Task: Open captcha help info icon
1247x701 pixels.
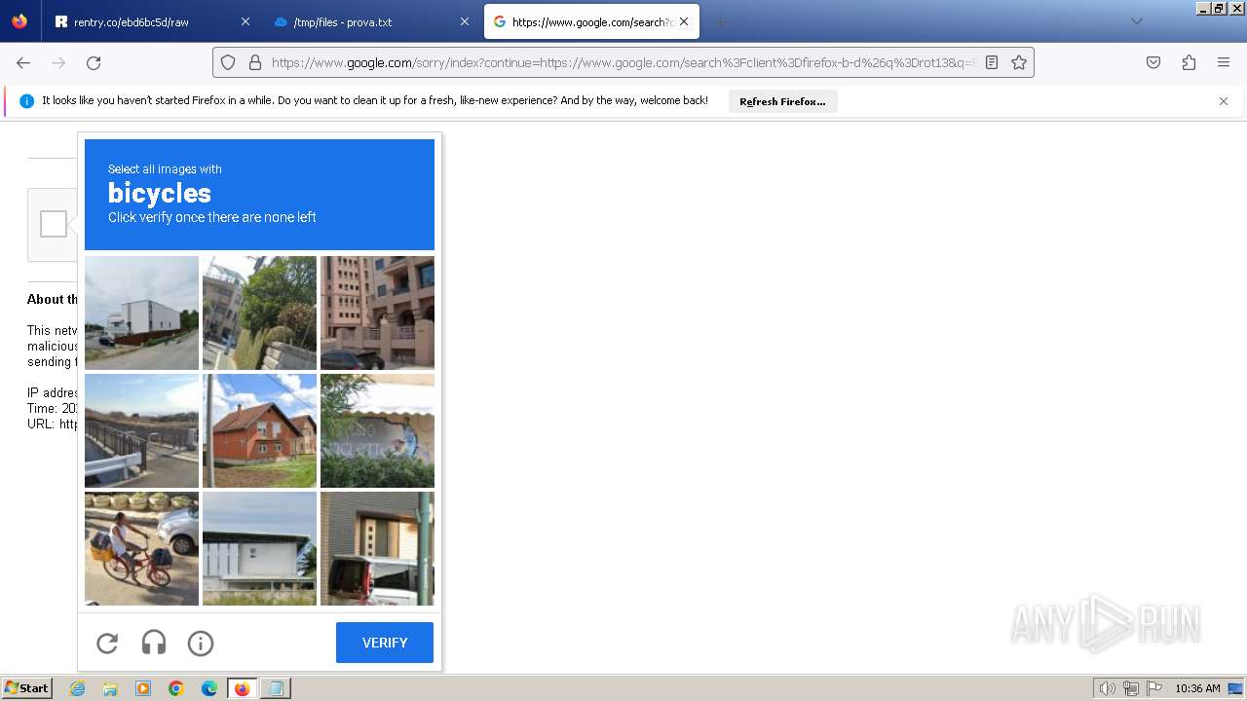Action: click(x=201, y=643)
